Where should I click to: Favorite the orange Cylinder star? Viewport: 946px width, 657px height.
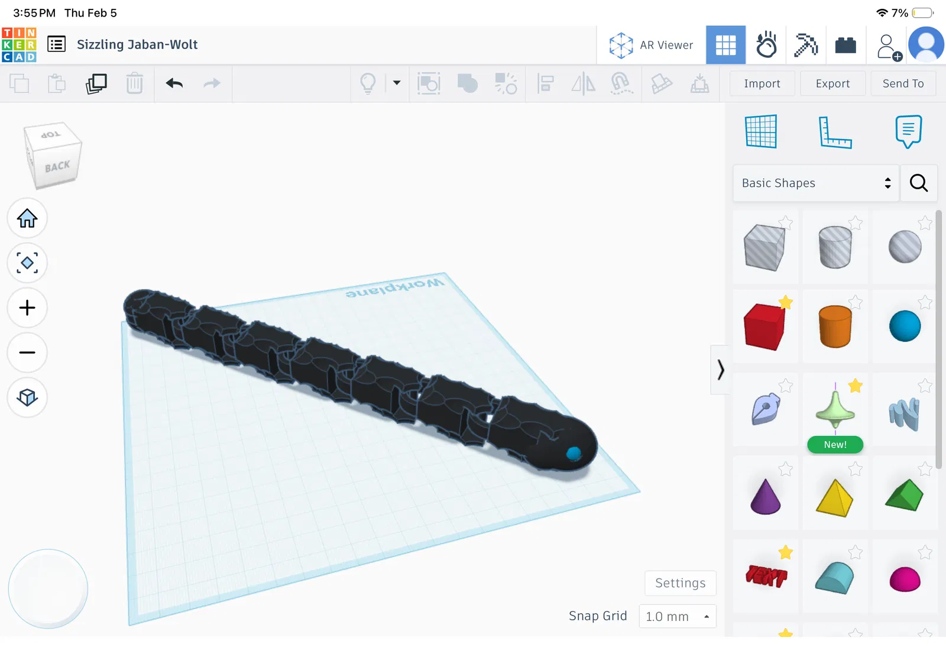pyautogui.click(x=856, y=303)
